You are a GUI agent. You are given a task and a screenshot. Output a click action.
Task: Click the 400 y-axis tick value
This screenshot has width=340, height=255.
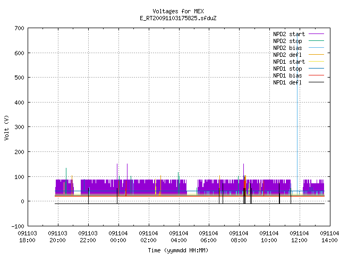(19, 103)
